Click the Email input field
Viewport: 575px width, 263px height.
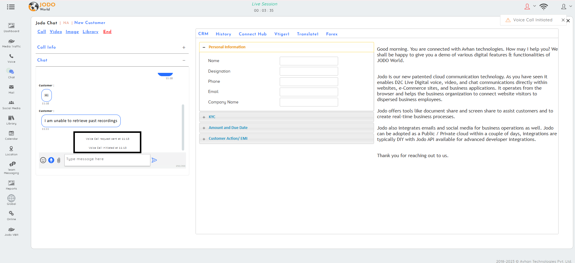point(309,92)
